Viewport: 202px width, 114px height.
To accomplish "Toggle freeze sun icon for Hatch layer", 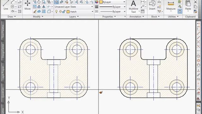I will pos(60,12).
